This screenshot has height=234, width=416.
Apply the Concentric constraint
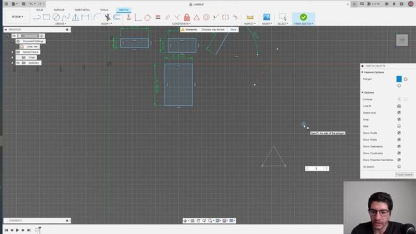point(206,18)
